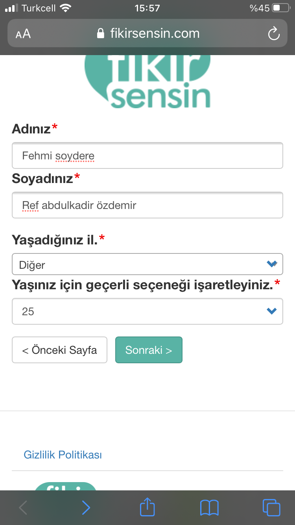Open the AA reader text-size menu
This screenshot has height=525, width=295.
pos(23,34)
